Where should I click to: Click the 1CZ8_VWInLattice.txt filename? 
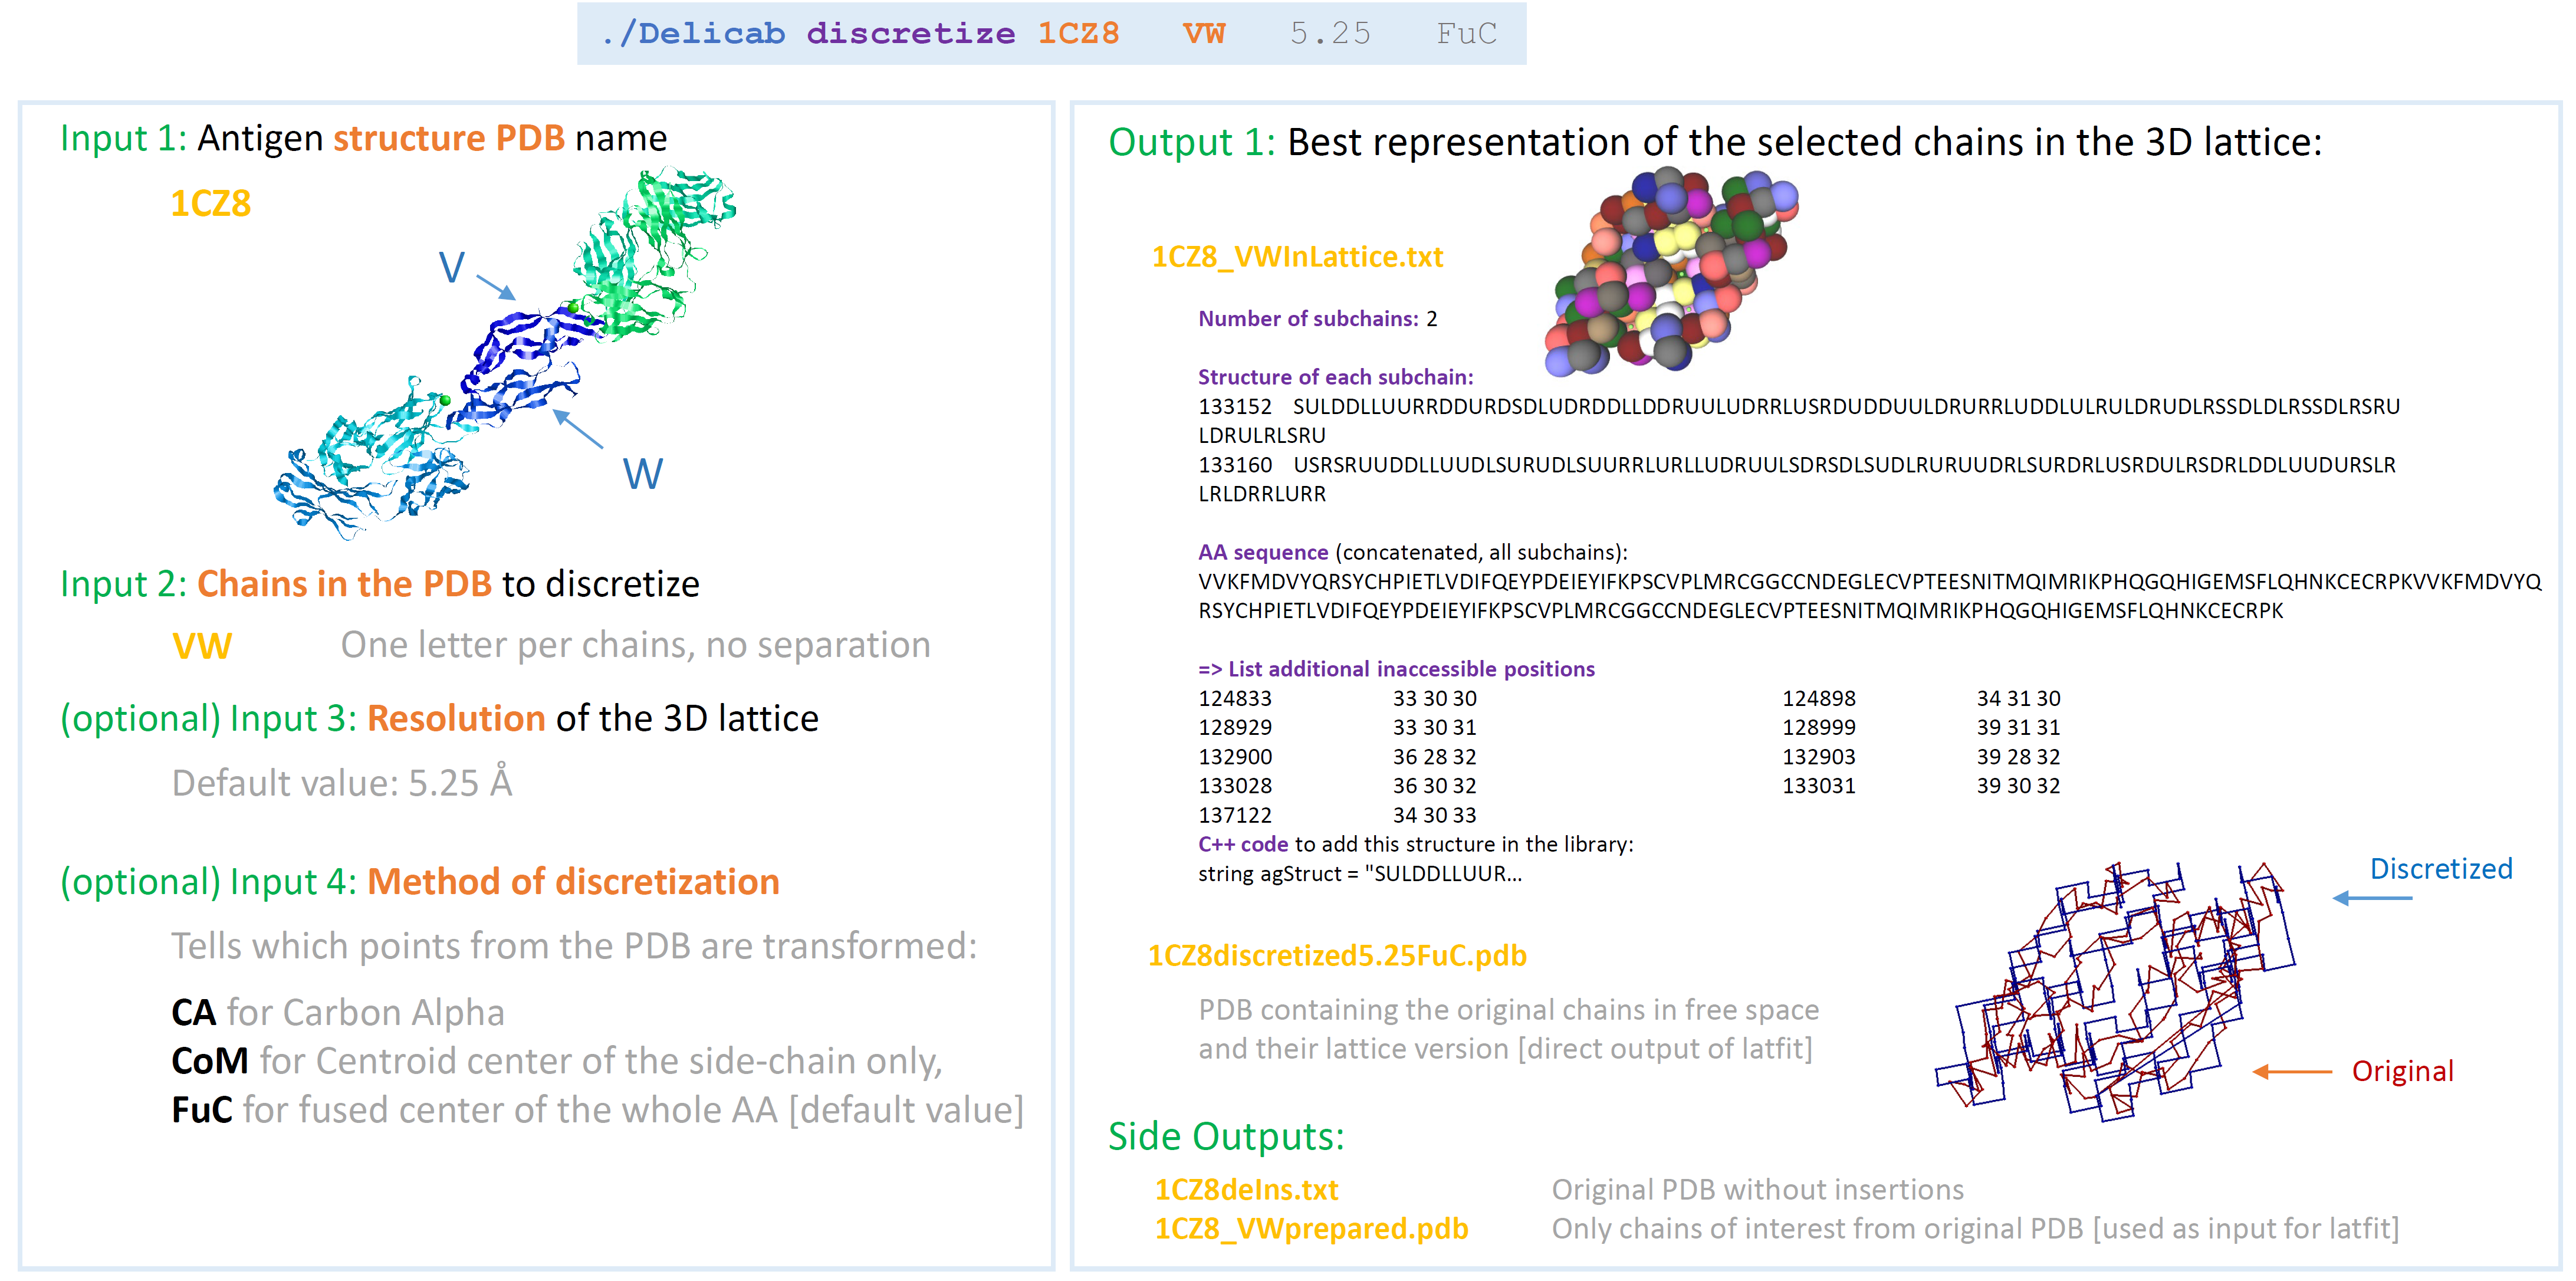[1297, 257]
